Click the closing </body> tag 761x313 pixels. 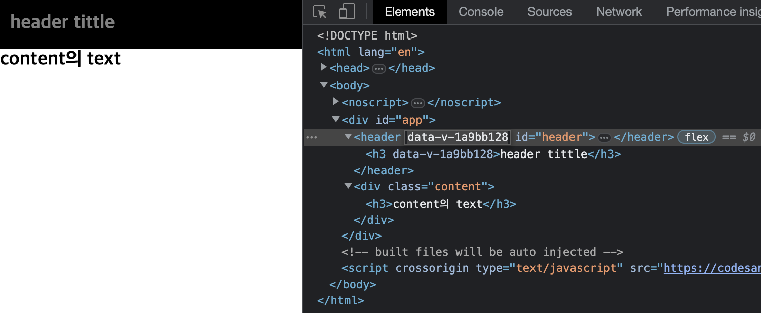pyautogui.click(x=353, y=285)
